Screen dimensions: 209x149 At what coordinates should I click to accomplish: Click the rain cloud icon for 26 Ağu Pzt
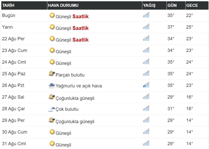pos(52,86)
